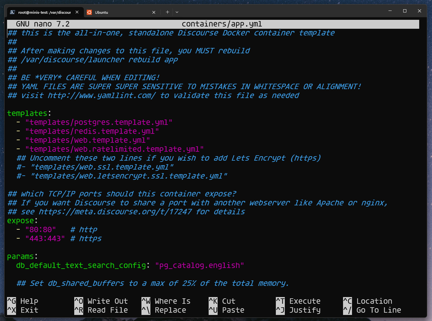Click the PowerShell icon on the root@minis-test tab
Screen dimensions: 432x321
pyautogui.click(x=12, y=12)
